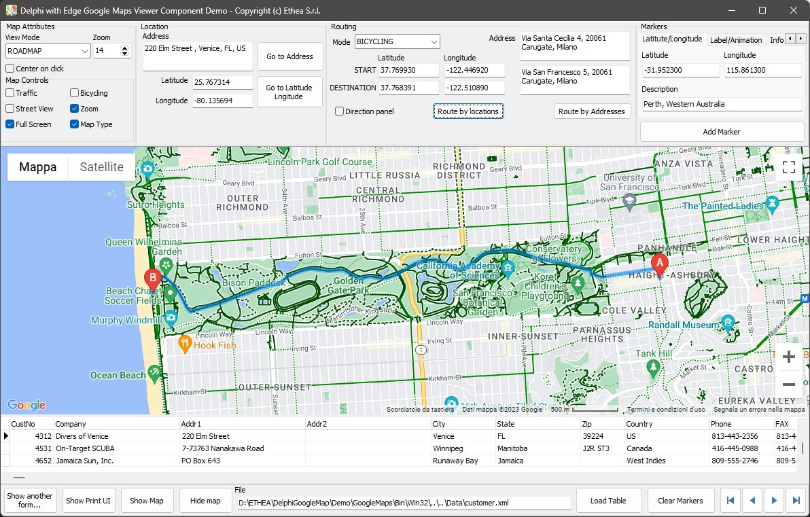Click the California Academy of Sciences museum icon
810x517 pixels.
coord(508,268)
